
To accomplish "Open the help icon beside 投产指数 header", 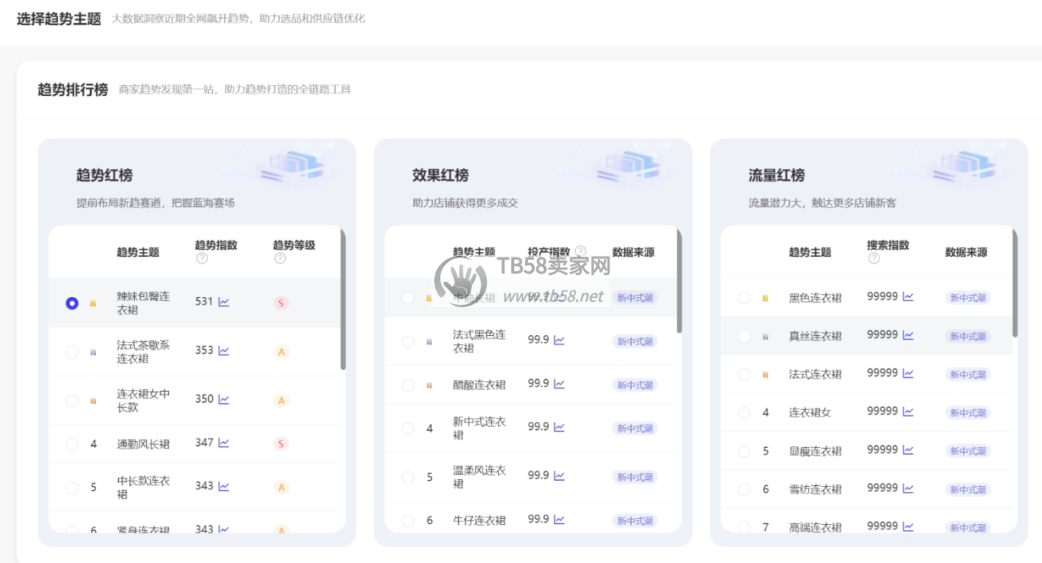I will (x=580, y=251).
